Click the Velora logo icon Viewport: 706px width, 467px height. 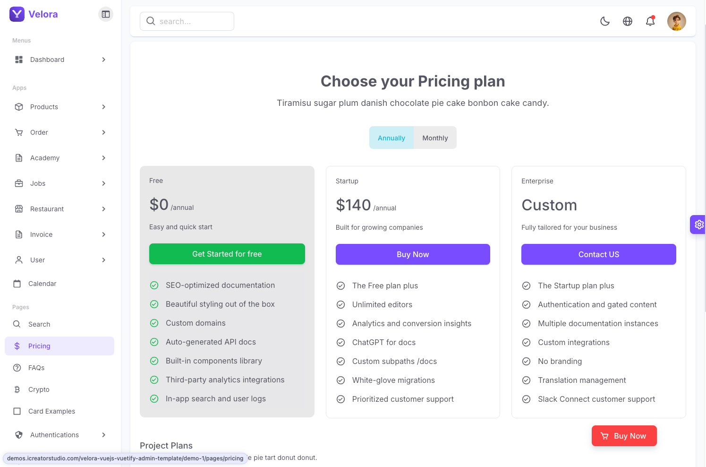(x=17, y=14)
